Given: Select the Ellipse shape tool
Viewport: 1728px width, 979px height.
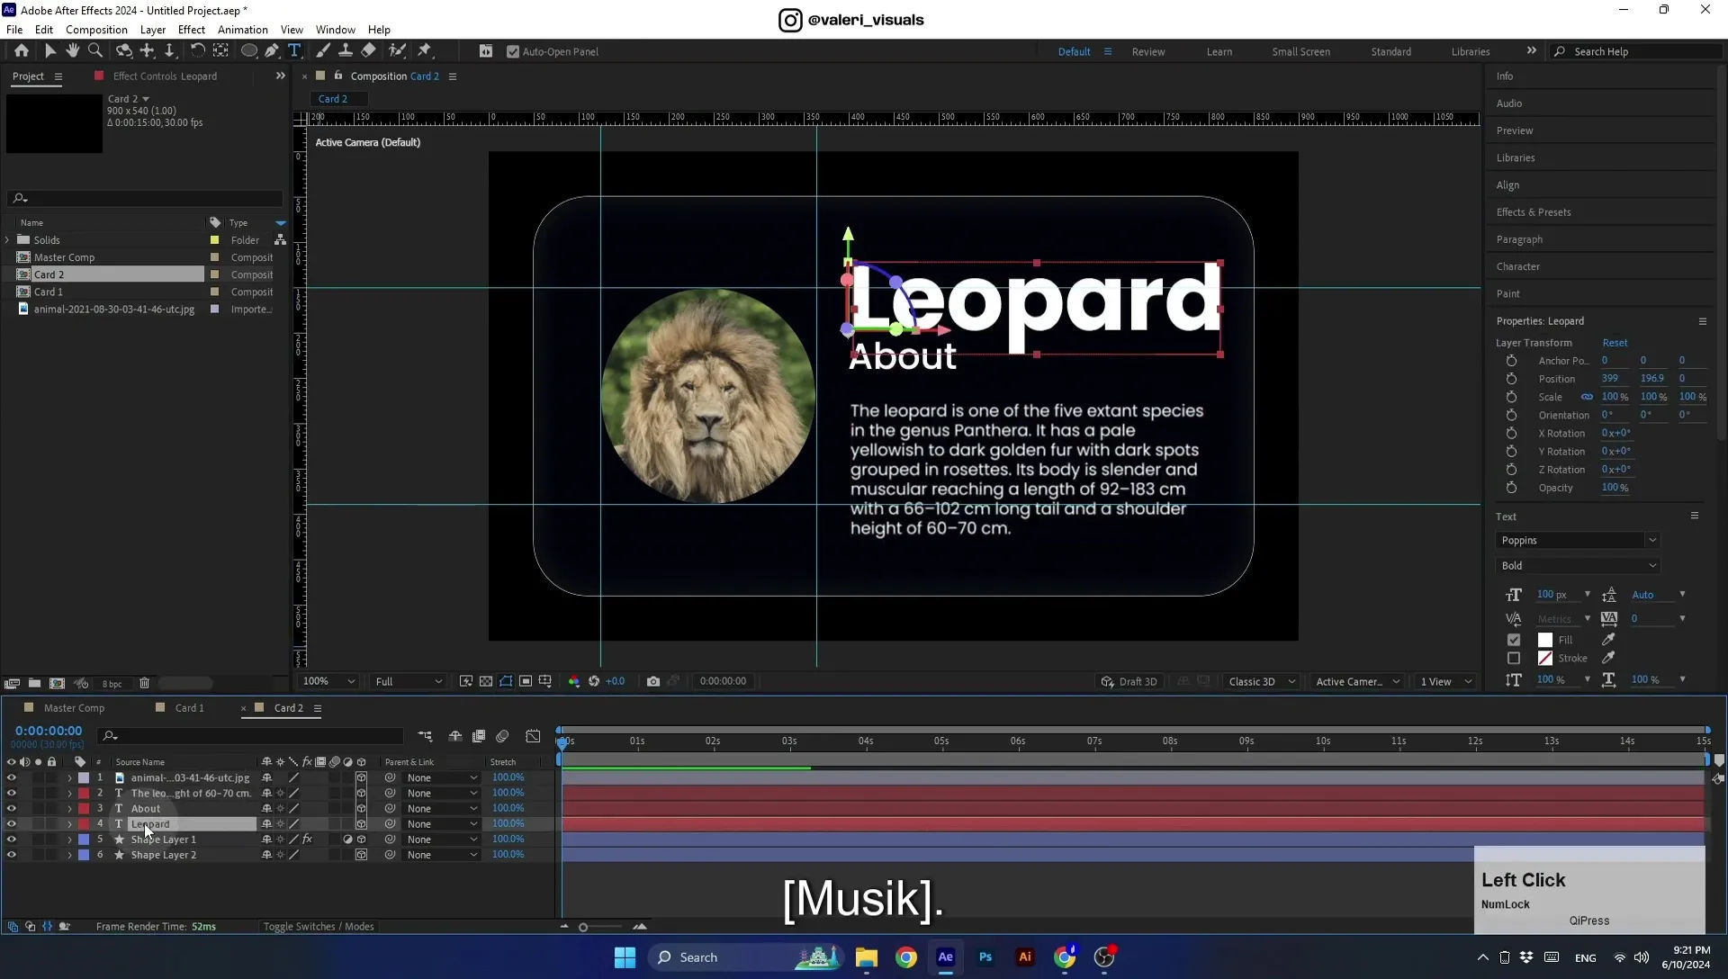Looking at the screenshot, I should click(x=249, y=51).
